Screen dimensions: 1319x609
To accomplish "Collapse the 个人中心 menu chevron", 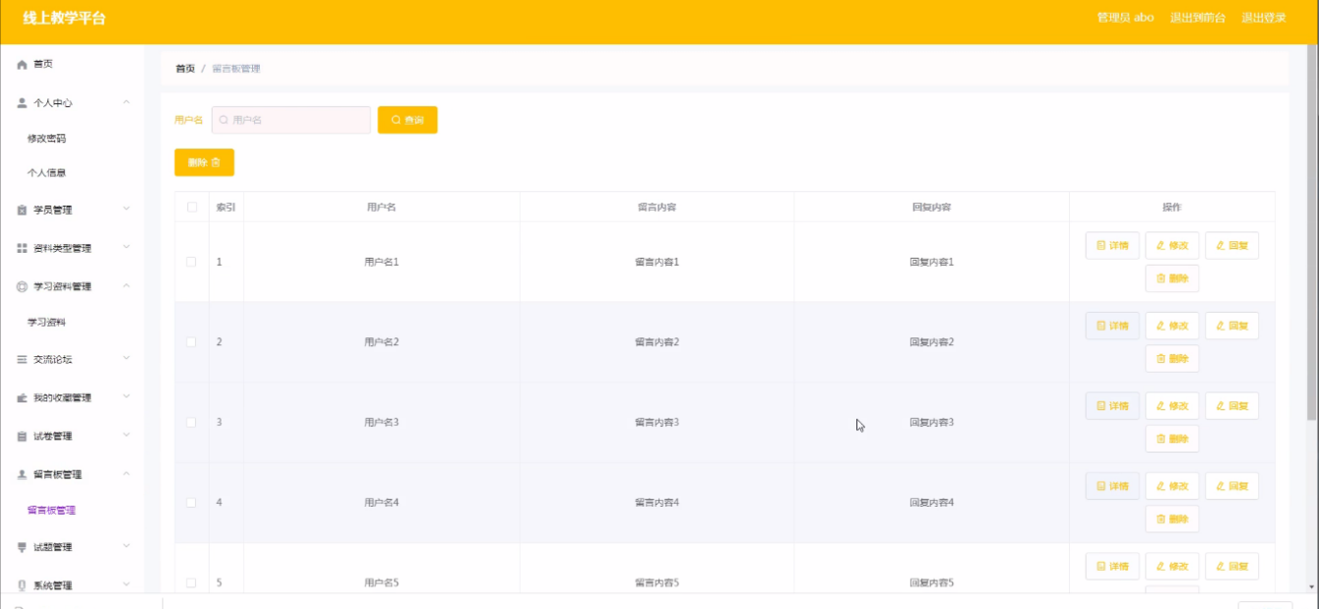I will pos(126,102).
